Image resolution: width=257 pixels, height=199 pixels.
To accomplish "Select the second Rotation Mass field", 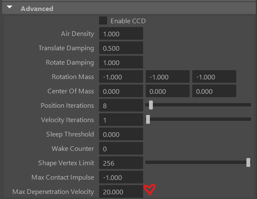I will (x=168, y=77).
